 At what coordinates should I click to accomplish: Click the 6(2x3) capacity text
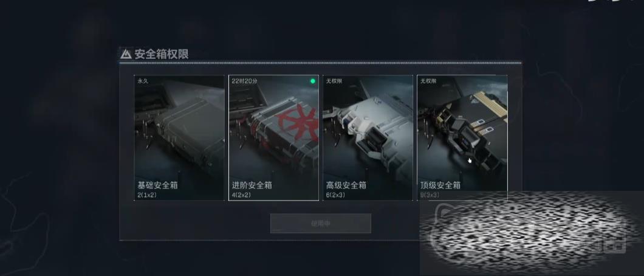tap(335, 195)
